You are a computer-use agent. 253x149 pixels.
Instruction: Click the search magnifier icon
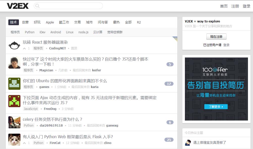38,6
